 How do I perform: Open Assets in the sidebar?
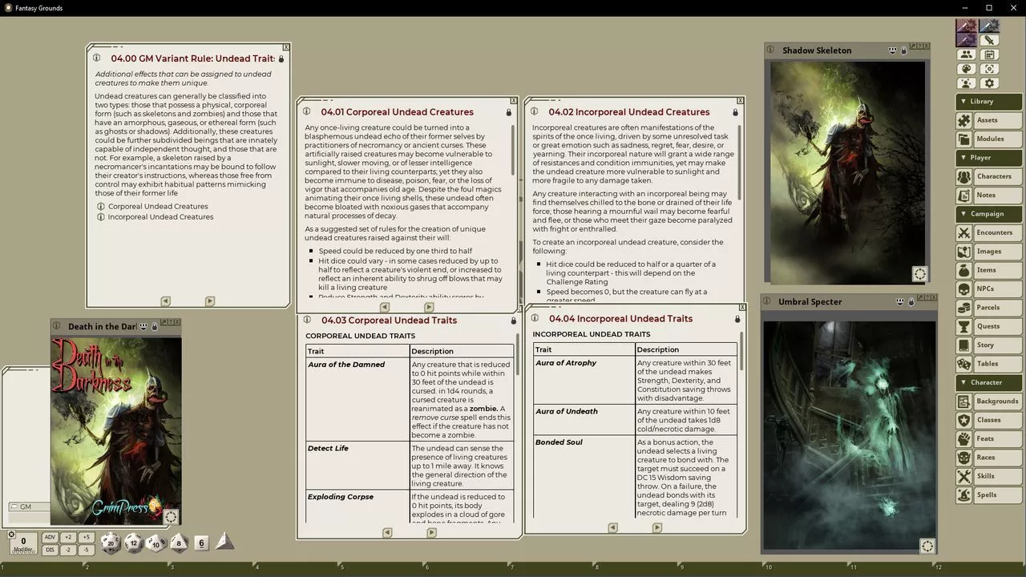point(988,120)
